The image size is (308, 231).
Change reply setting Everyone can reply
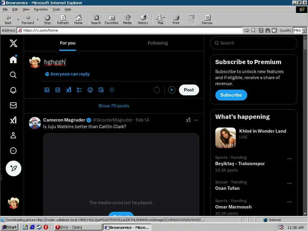(67, 74)
